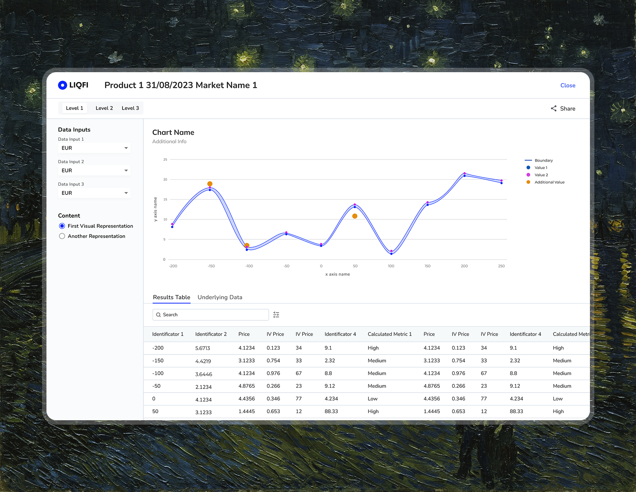Open the table filter settings icon
Image resolution: width=636 pixels, height=492 pixels.
[276, 315]
